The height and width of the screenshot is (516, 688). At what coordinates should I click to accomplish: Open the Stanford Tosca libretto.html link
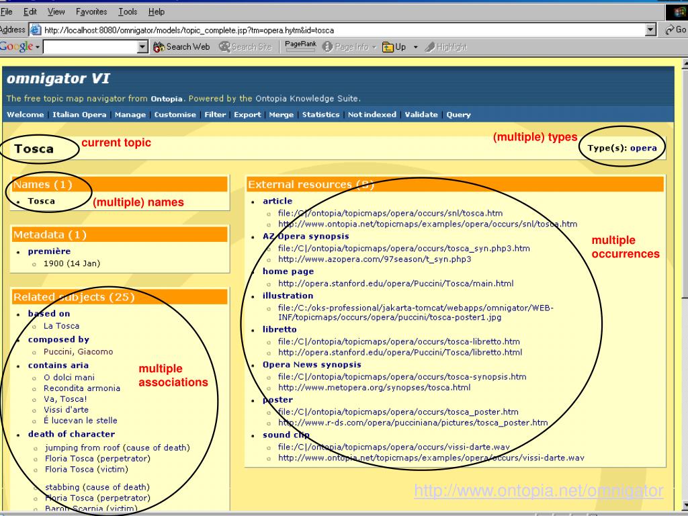(x=400, y=352)
